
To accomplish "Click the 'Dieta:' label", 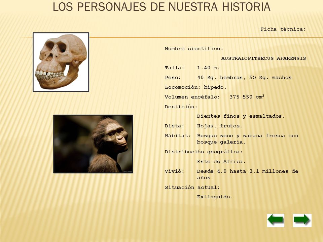I will point(175,126).
